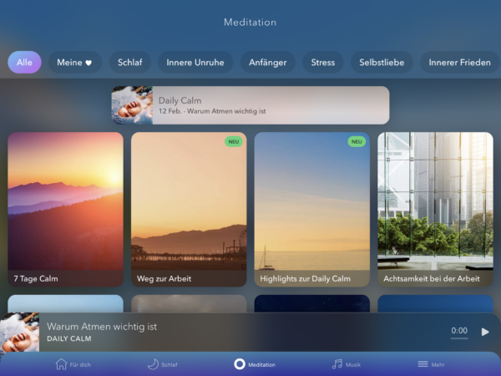Open Achtsamkeit bei der Arbeit card

[435, 209]
